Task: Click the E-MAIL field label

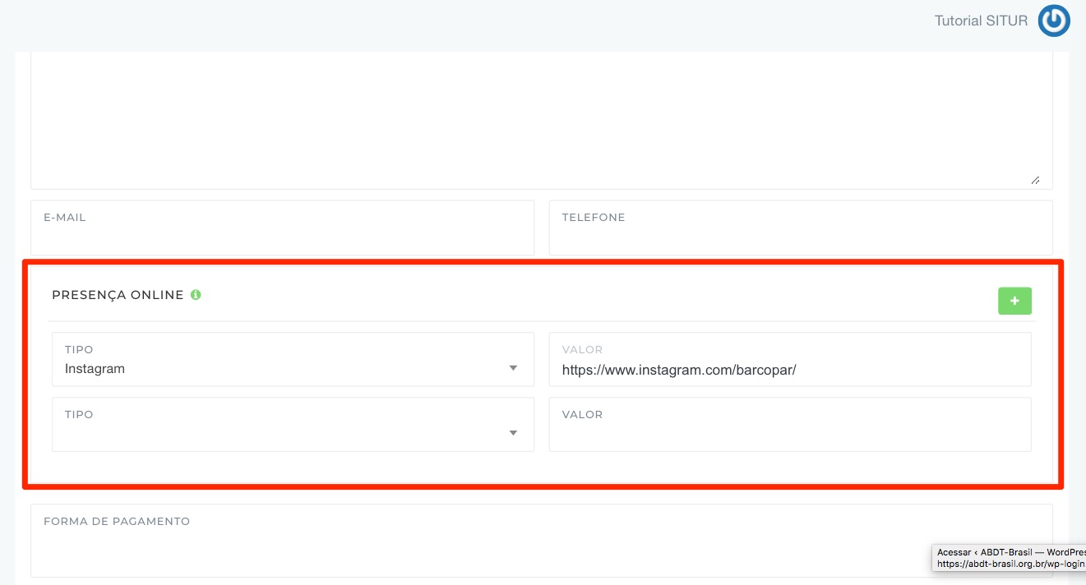Action: pos(65,218)
